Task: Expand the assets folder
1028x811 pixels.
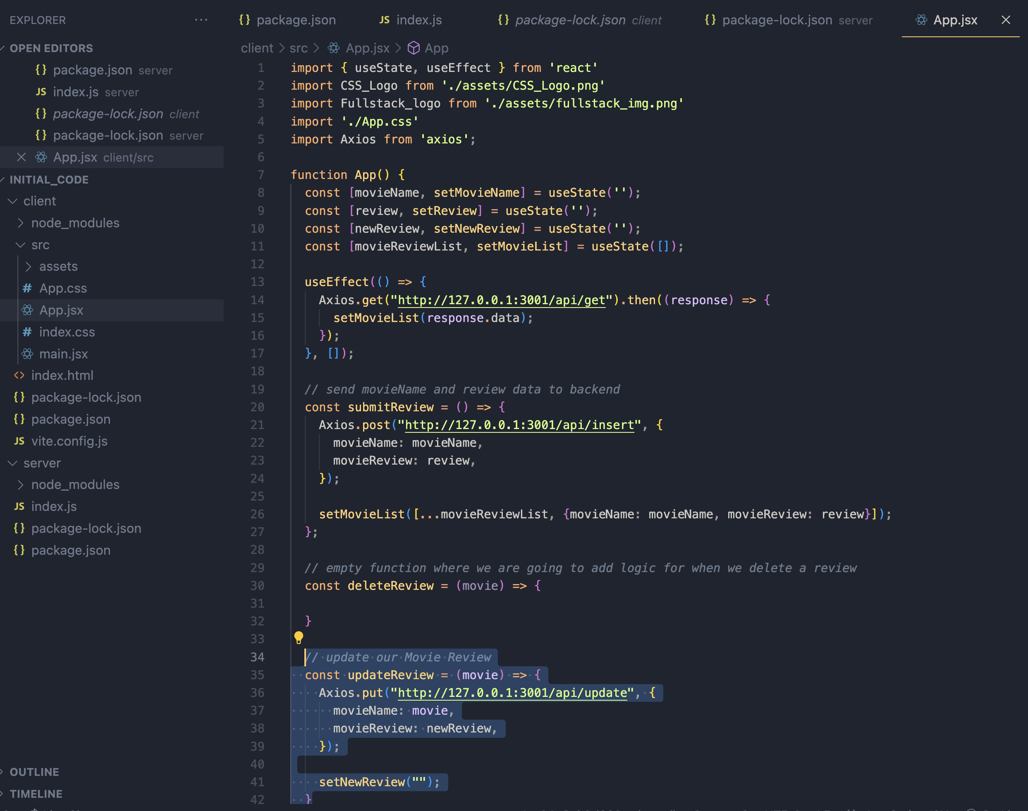Action: (x=29, y=266)
